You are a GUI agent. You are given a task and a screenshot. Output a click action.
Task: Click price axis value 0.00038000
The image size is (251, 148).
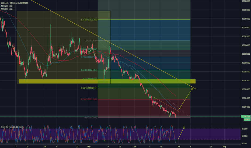(x=246, y=10)
